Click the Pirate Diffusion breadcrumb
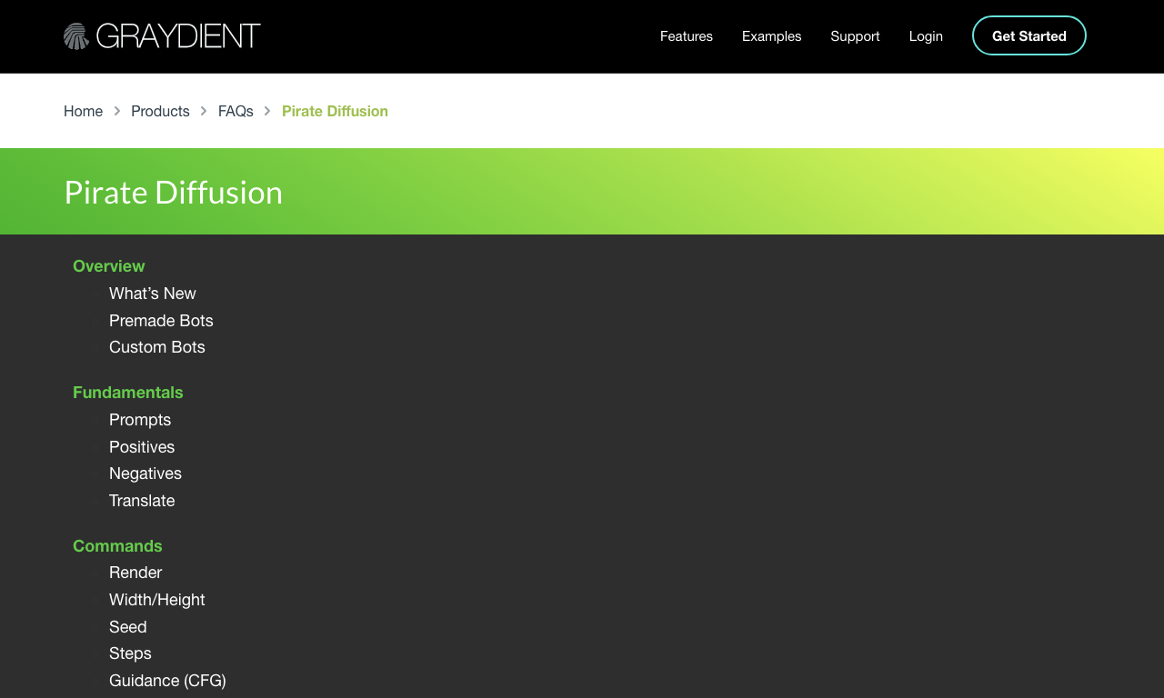The image size is (1164, 698). click(335, 111)
